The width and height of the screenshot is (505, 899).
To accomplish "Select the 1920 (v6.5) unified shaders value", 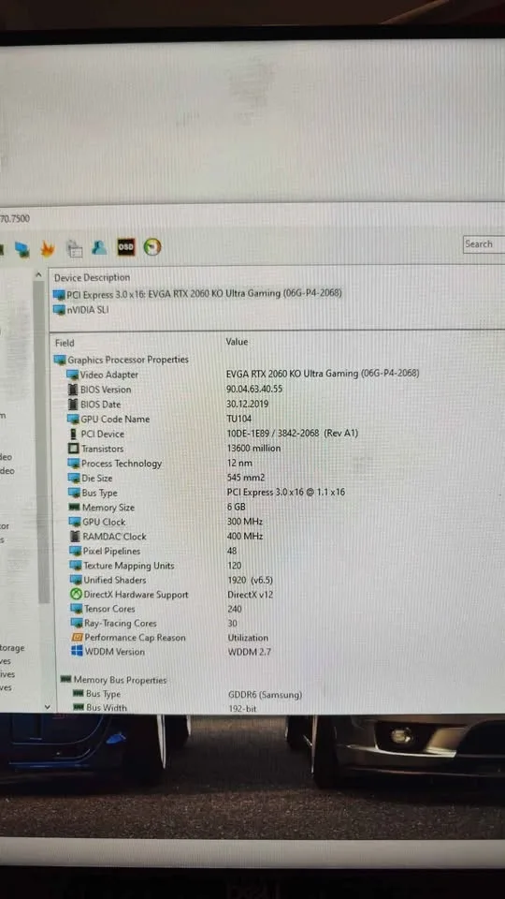I will pyautogui.click(x=251, y=581).
